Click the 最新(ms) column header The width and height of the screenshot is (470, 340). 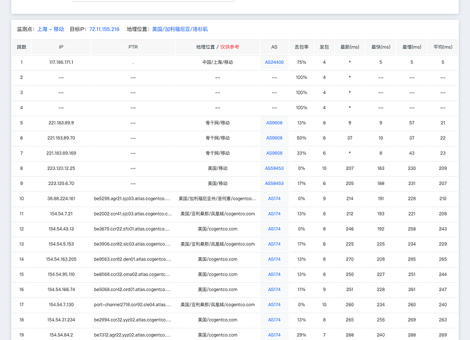pyautogui.click(x=350, y=47)
